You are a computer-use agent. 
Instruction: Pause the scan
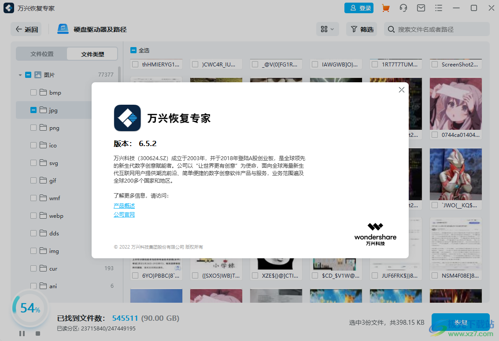pyautogui.click(x=22, y=334)
